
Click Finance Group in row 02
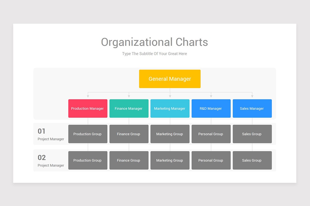(129, 160)
